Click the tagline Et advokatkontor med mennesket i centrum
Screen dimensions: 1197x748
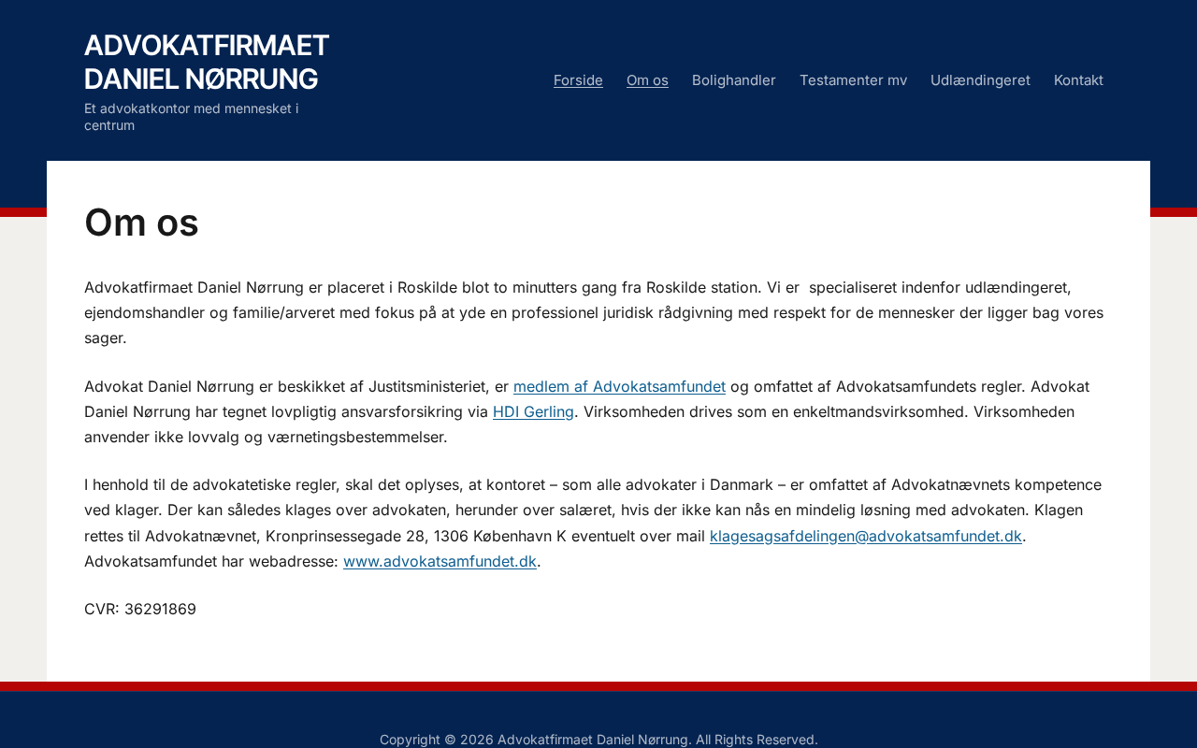tap(192, 117)
